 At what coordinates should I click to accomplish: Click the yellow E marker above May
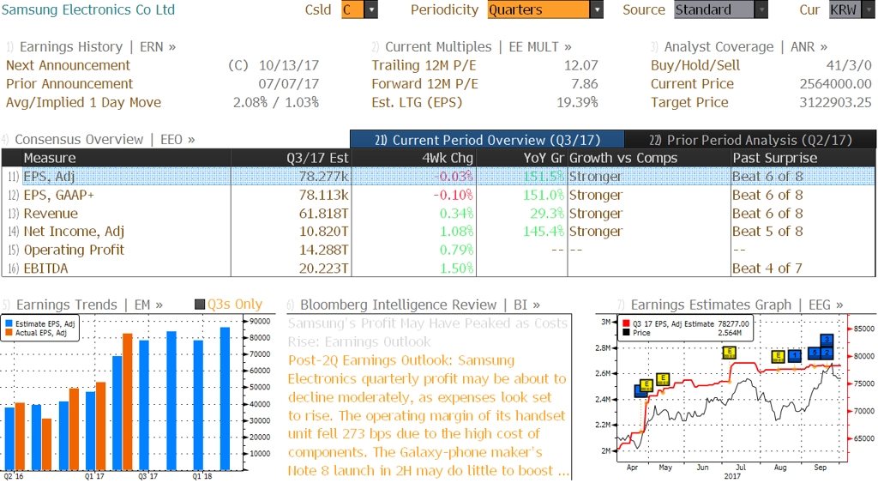pyautogui.click(x=663, y=379)
